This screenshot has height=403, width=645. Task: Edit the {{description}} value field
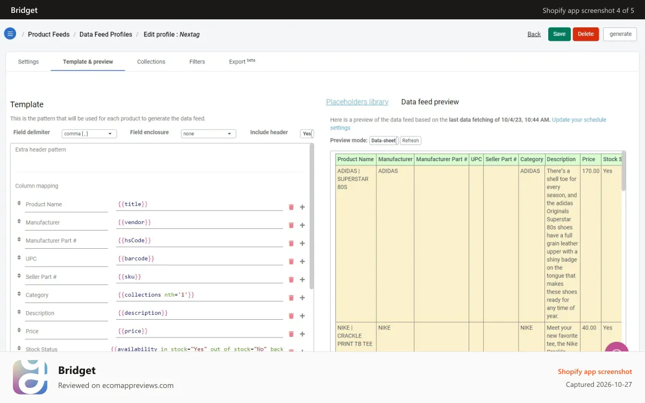(x=199, y=313)
